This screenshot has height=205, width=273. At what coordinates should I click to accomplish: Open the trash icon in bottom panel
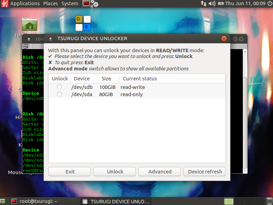270,201
